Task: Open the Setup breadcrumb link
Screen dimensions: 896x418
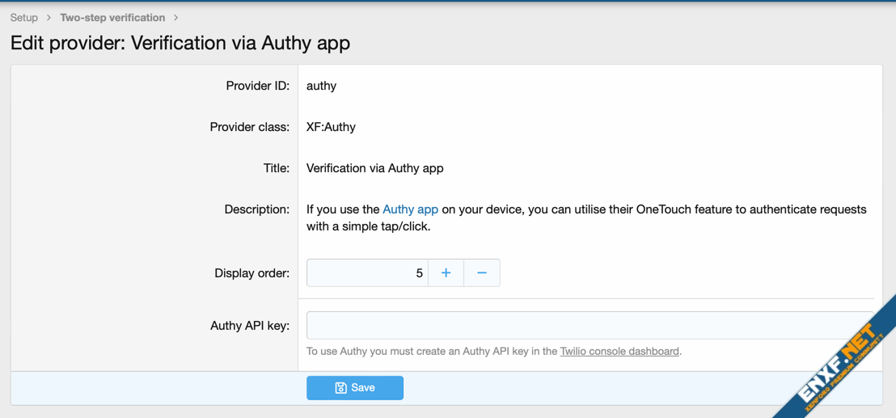Action: pyautogui.click(x=24, y=18)
